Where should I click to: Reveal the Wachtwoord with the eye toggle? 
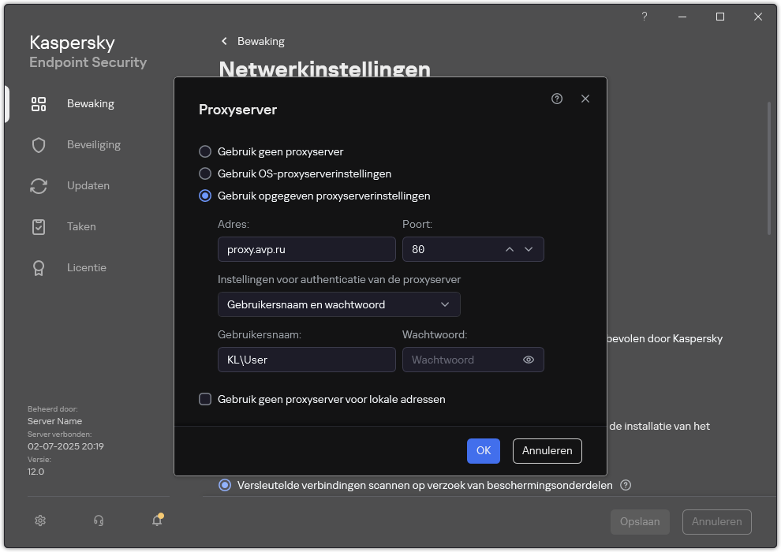(x=529, y=359)
